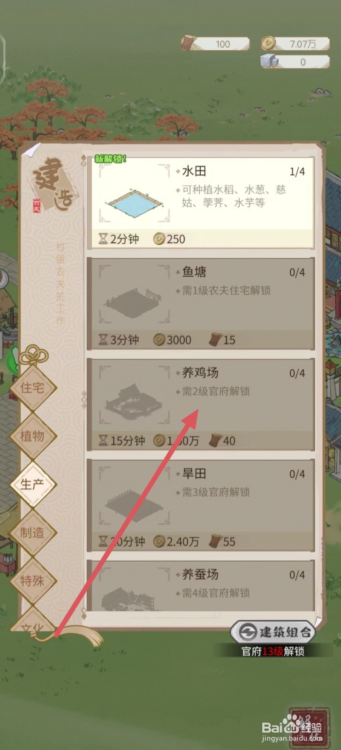Switch to the 植物 plants tab

(x=32, y=436)
